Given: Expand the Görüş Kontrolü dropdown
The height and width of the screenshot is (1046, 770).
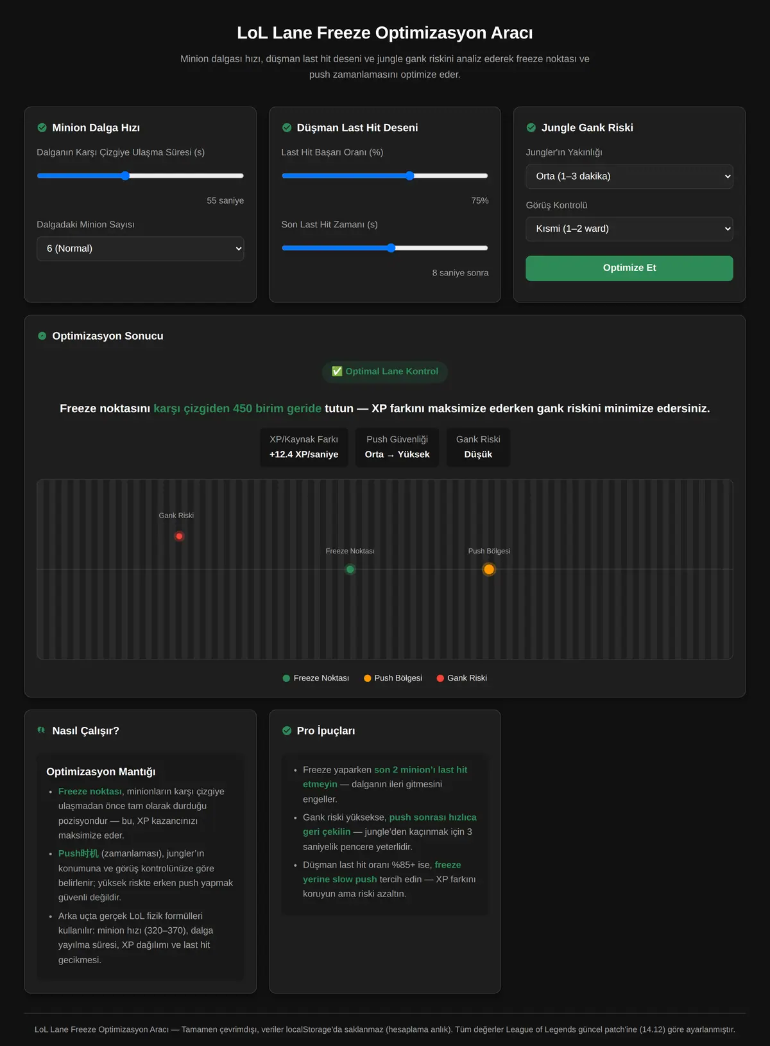Looking at the screenshot, I should pyautogui.click(x=629, y=229).
